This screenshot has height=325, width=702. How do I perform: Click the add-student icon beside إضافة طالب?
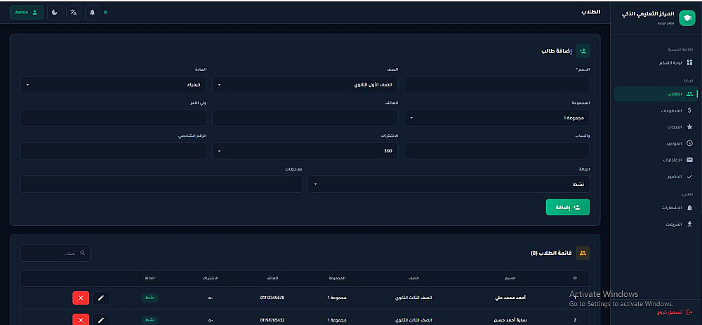pos(583,51)
